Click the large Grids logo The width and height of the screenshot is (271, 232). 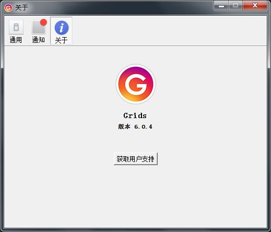136,84
